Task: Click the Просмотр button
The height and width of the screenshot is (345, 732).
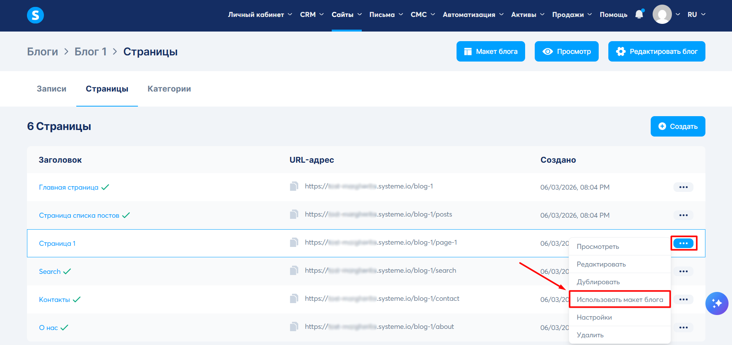Action: (x=566, y=52)
